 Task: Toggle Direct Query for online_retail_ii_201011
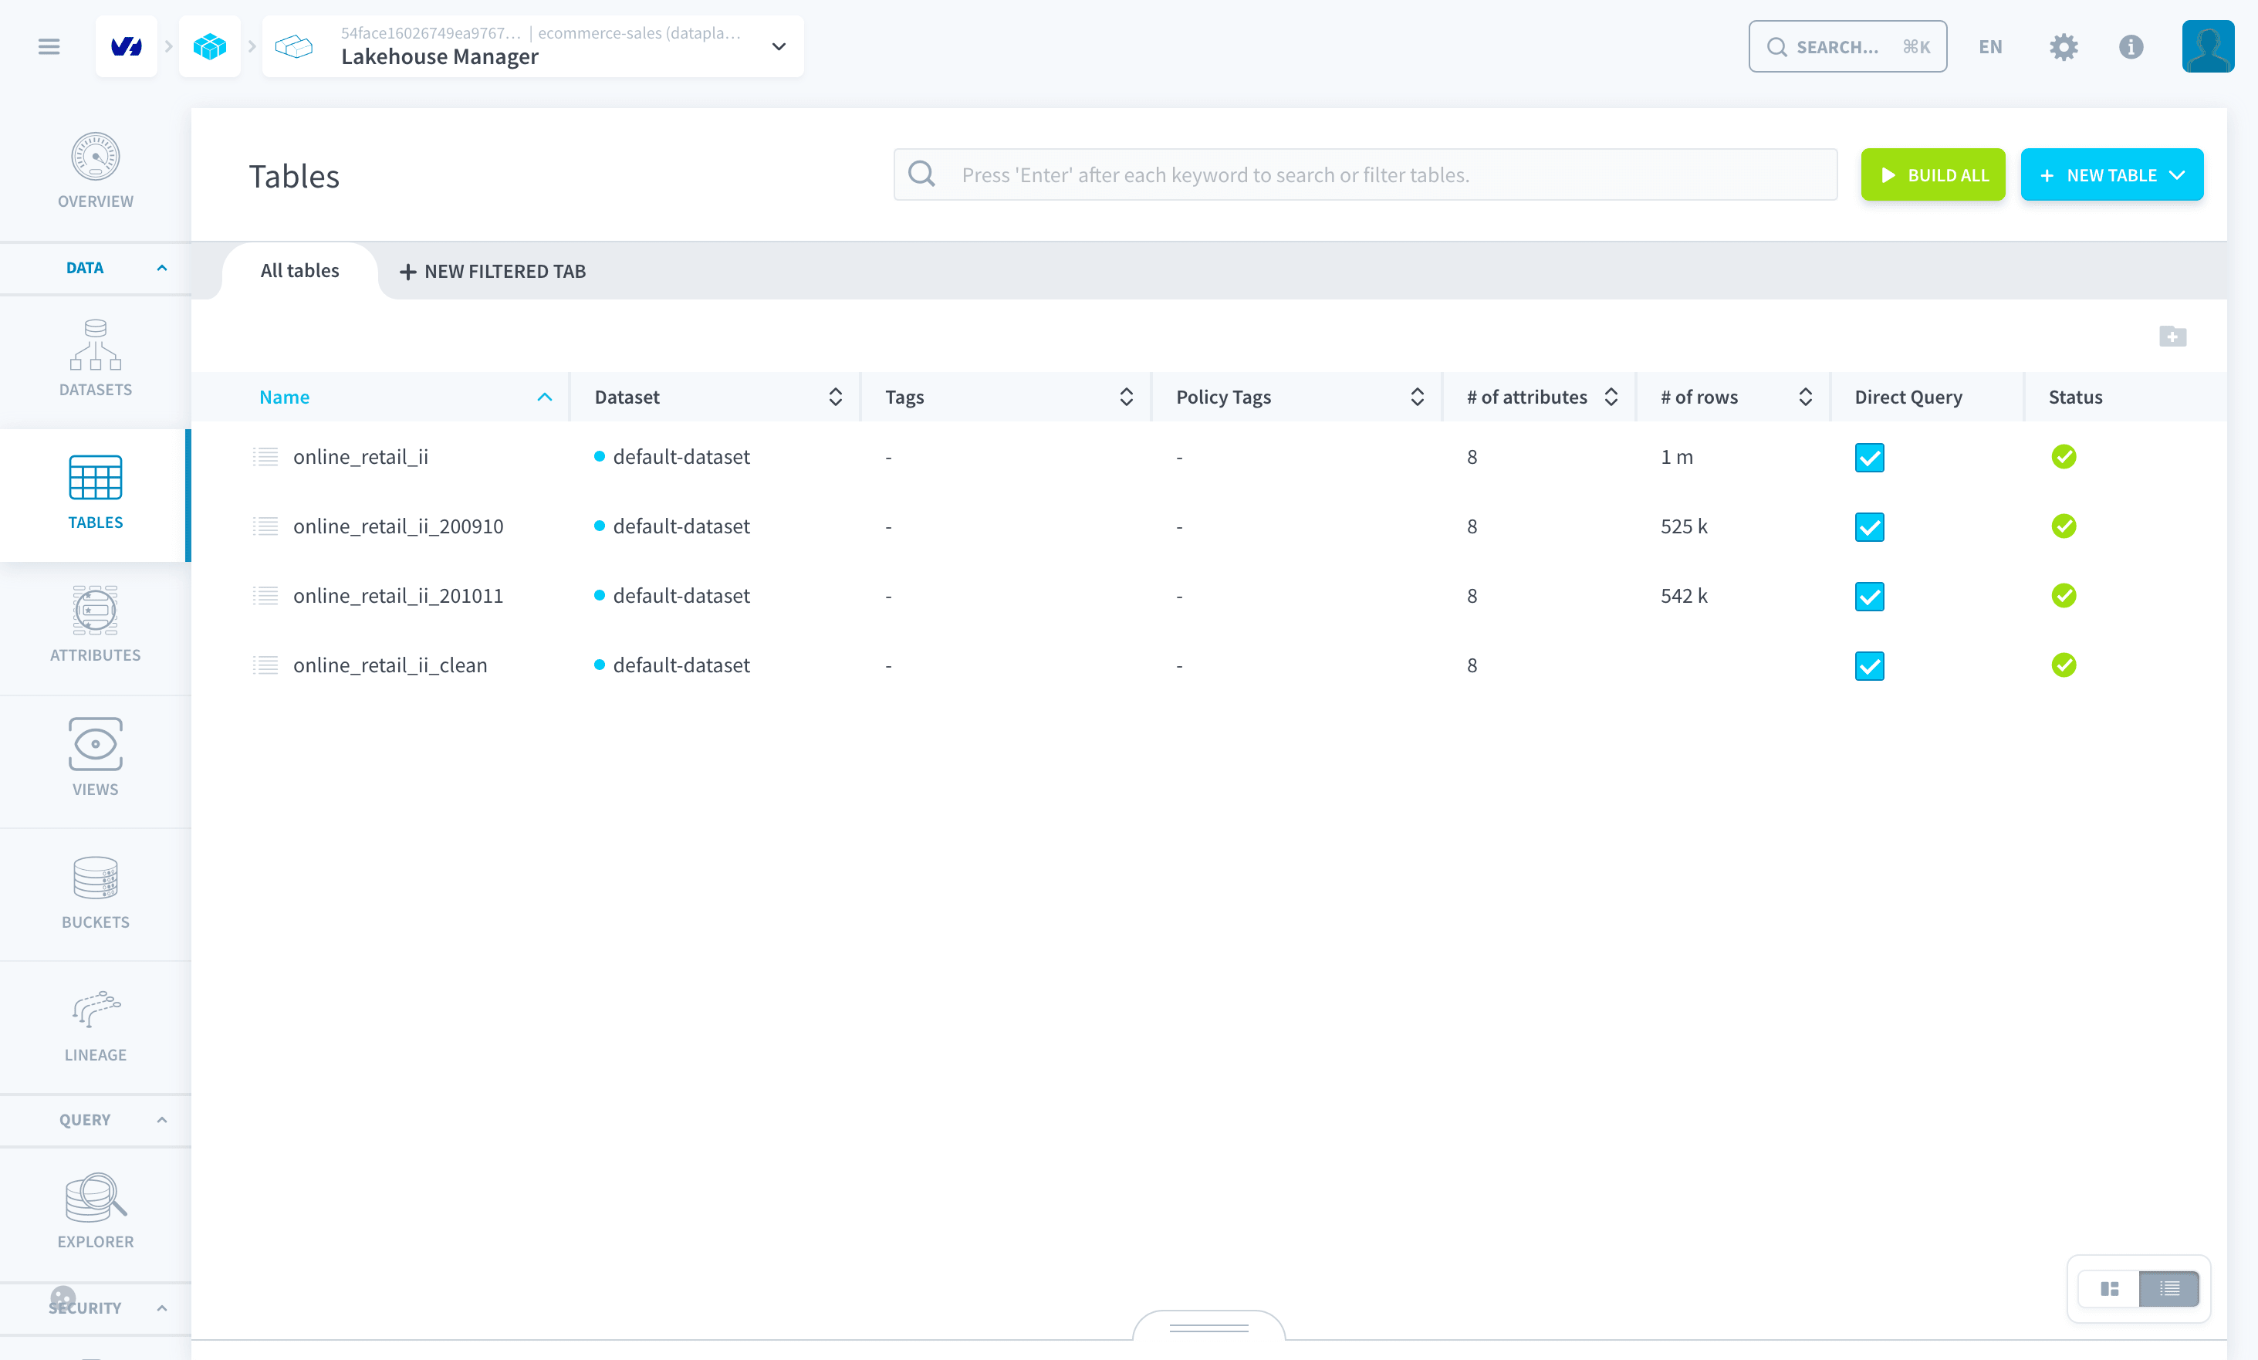click(1869, 597)
